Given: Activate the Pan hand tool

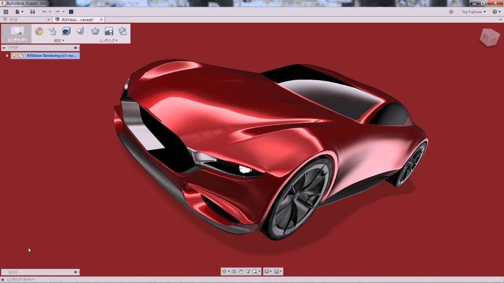Looking at the screenshot, I should (241, 271).
